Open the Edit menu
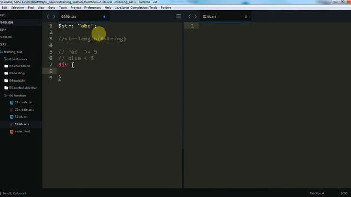The image size is (351, 197). pyautogui.click(x=4, y=7)
